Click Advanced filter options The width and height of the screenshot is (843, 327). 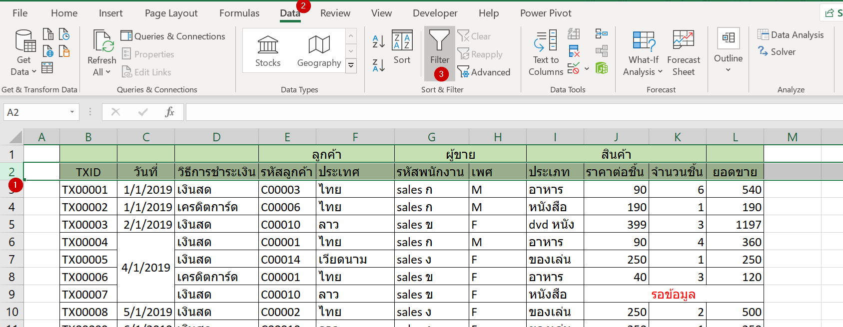click(x=484, y=72)
